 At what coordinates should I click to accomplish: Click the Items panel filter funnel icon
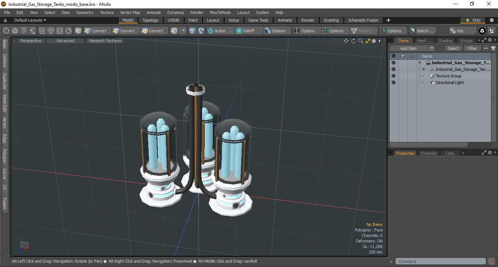point(493,48)
